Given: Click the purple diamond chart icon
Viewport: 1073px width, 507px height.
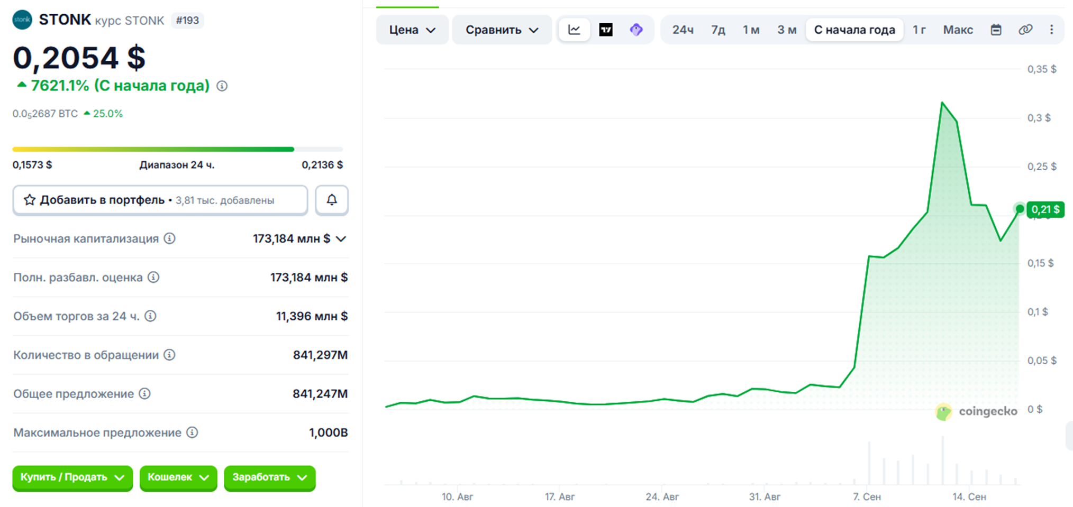Looking at the screenshot, I should 636,30.
